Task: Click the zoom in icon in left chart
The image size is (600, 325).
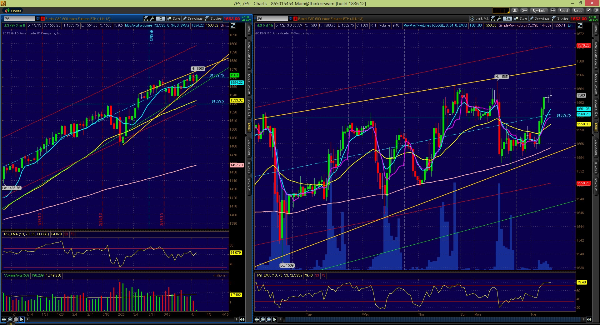Action: point(10,319)
